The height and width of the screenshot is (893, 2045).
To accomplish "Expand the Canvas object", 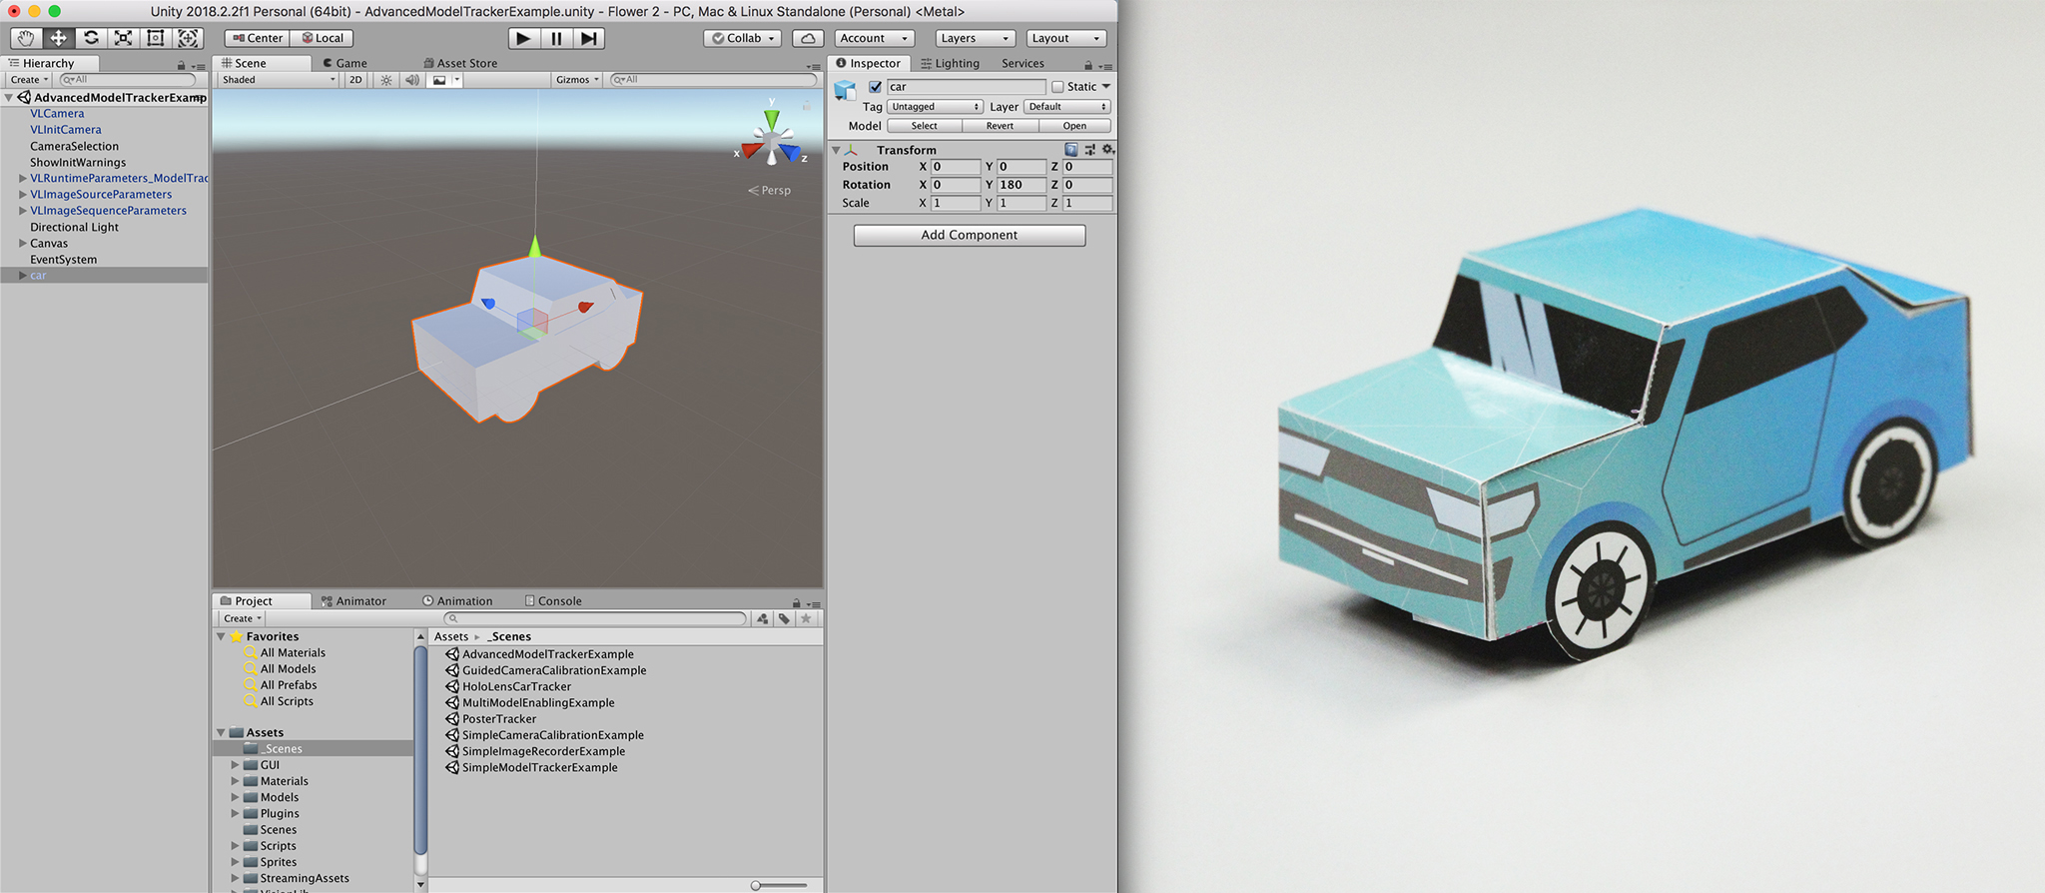I will tap(22, 244).
